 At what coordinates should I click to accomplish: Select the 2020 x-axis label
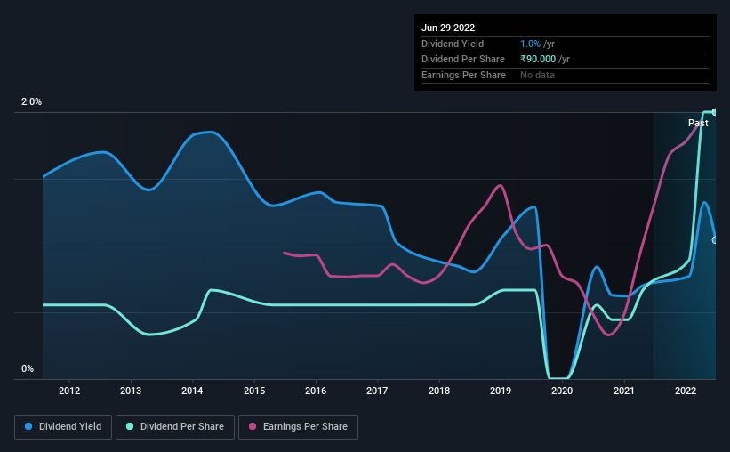point(562,391)
